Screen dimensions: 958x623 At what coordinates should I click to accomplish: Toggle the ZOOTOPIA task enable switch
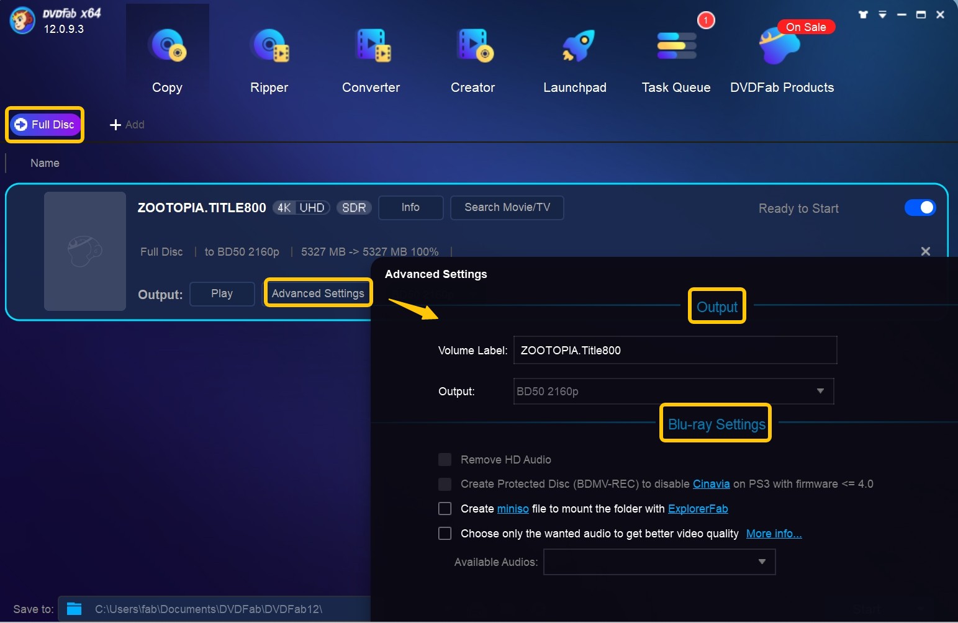[920, 207]
